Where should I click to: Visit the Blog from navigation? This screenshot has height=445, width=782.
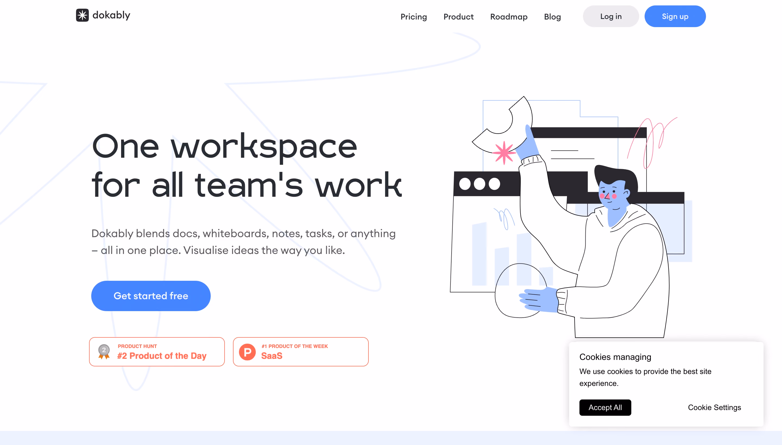point(552,17)
